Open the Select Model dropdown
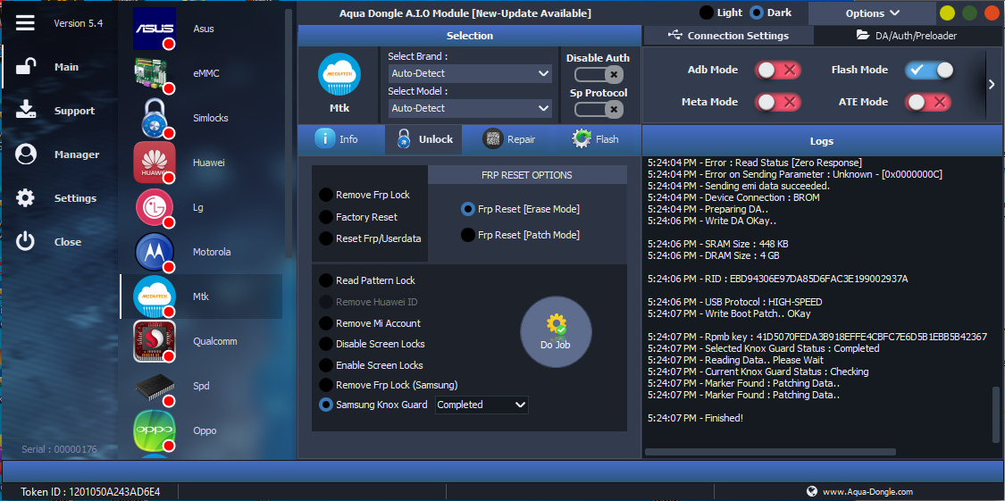The height and width of the screenshot is (501, 1005). coord(470,108)
